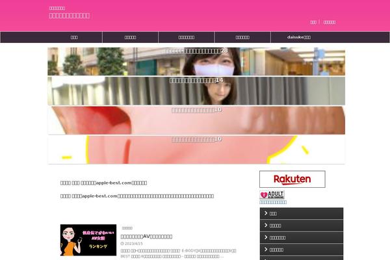The width and height of the screenshot is (390, 260).
Task: Click the large site title in the pink header
Action: 70,16
